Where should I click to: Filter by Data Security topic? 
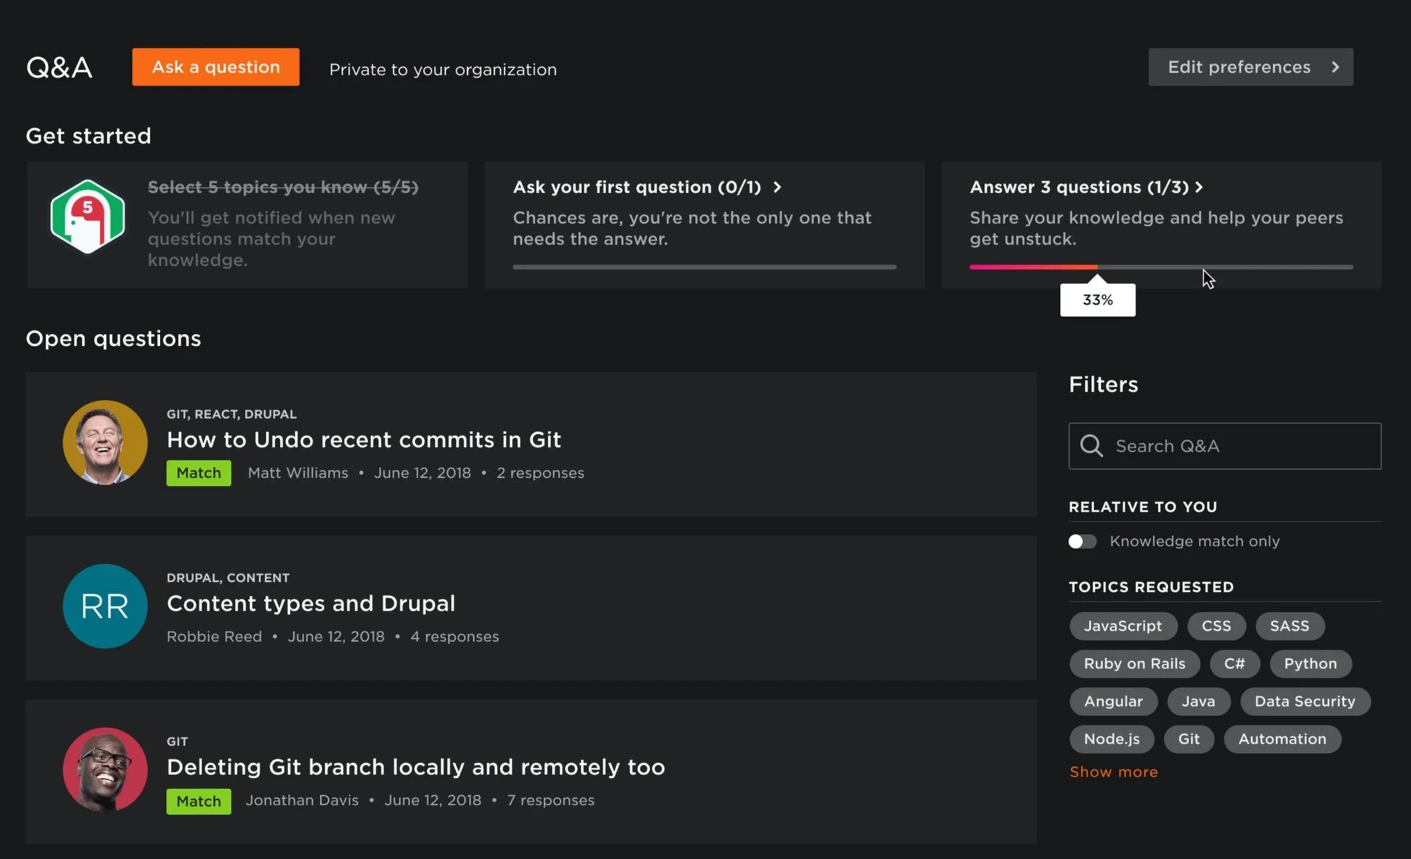(1304, 701)
